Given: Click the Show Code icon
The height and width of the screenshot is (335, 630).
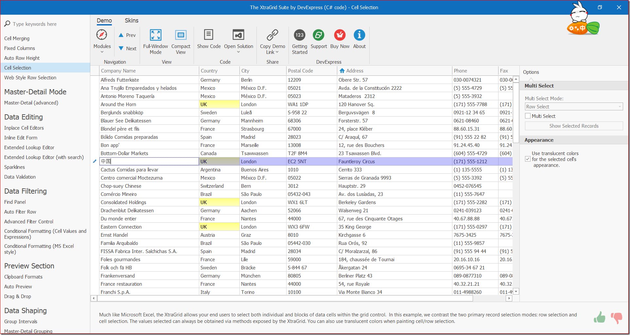Looking at the screenshot, I should coord(209,35).
